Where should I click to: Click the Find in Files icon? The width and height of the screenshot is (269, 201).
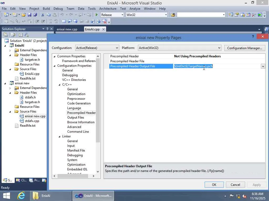173,15
